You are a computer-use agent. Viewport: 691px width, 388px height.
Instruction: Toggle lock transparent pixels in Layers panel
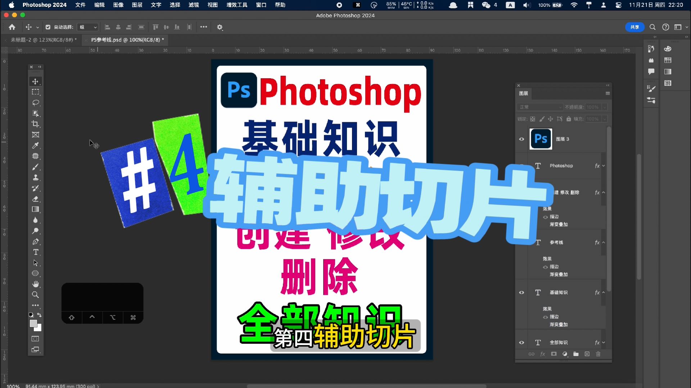(533, 119)
